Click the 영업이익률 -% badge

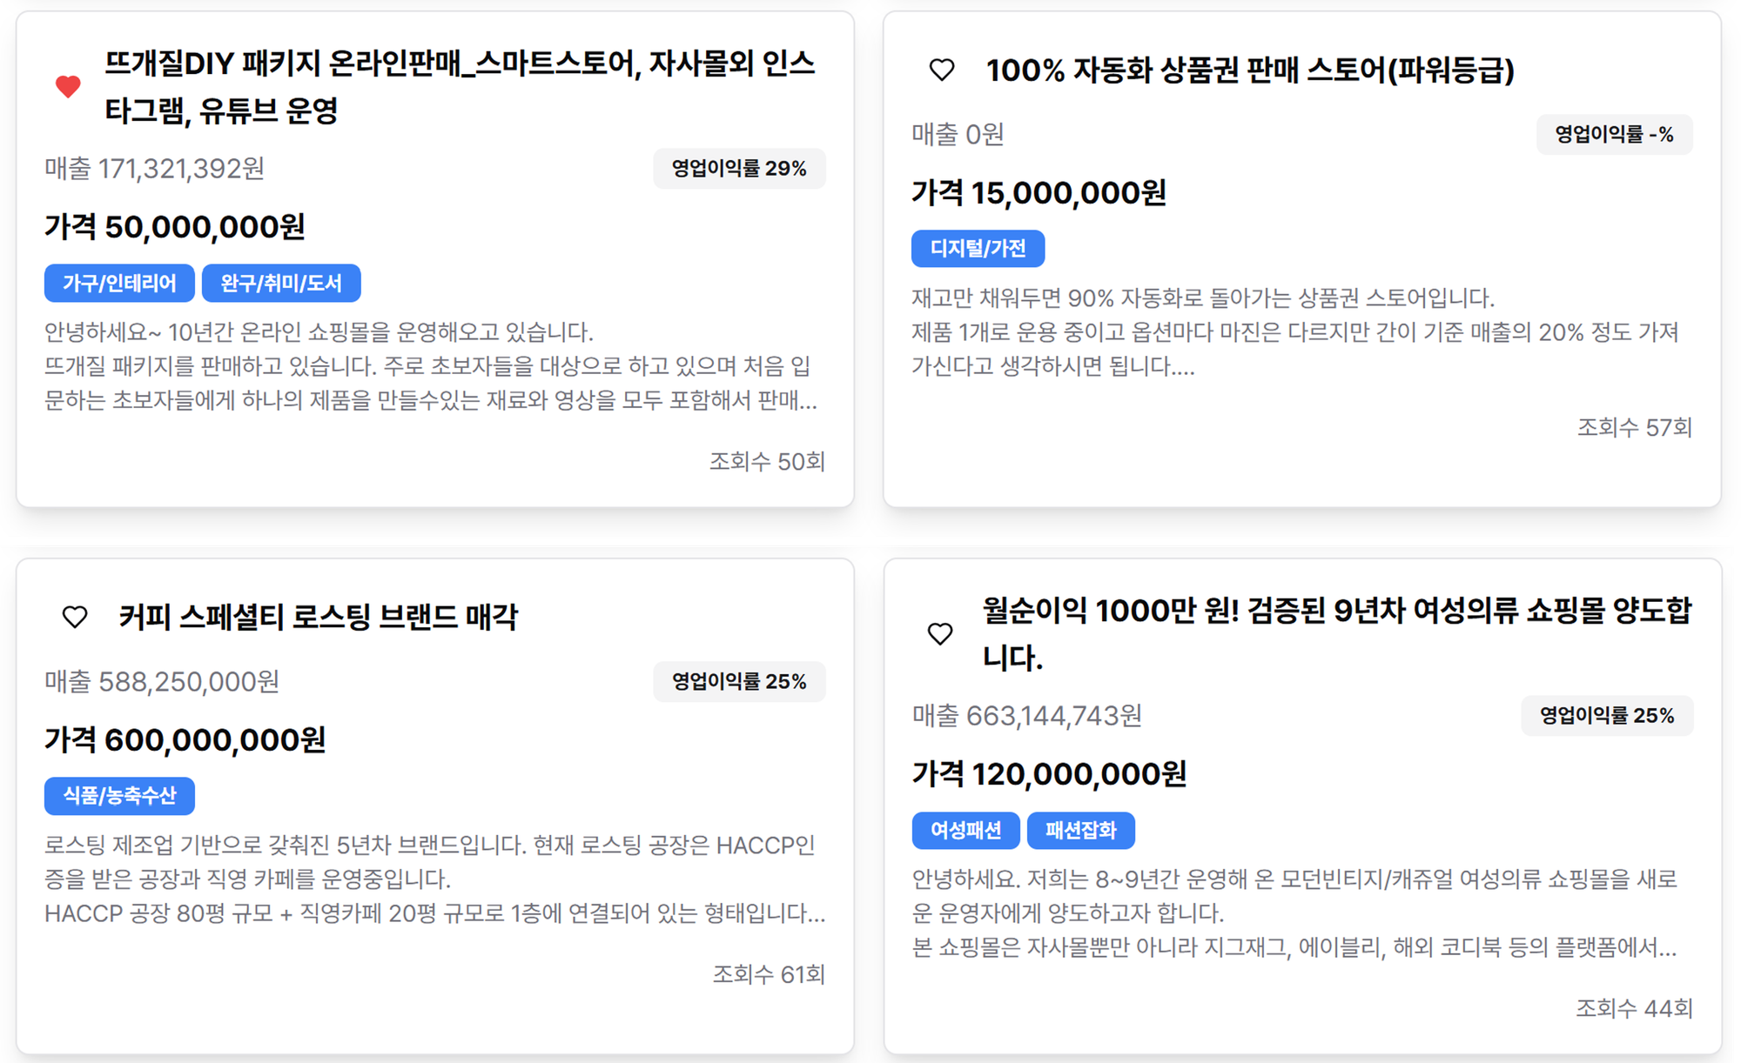click(1615, 135)
